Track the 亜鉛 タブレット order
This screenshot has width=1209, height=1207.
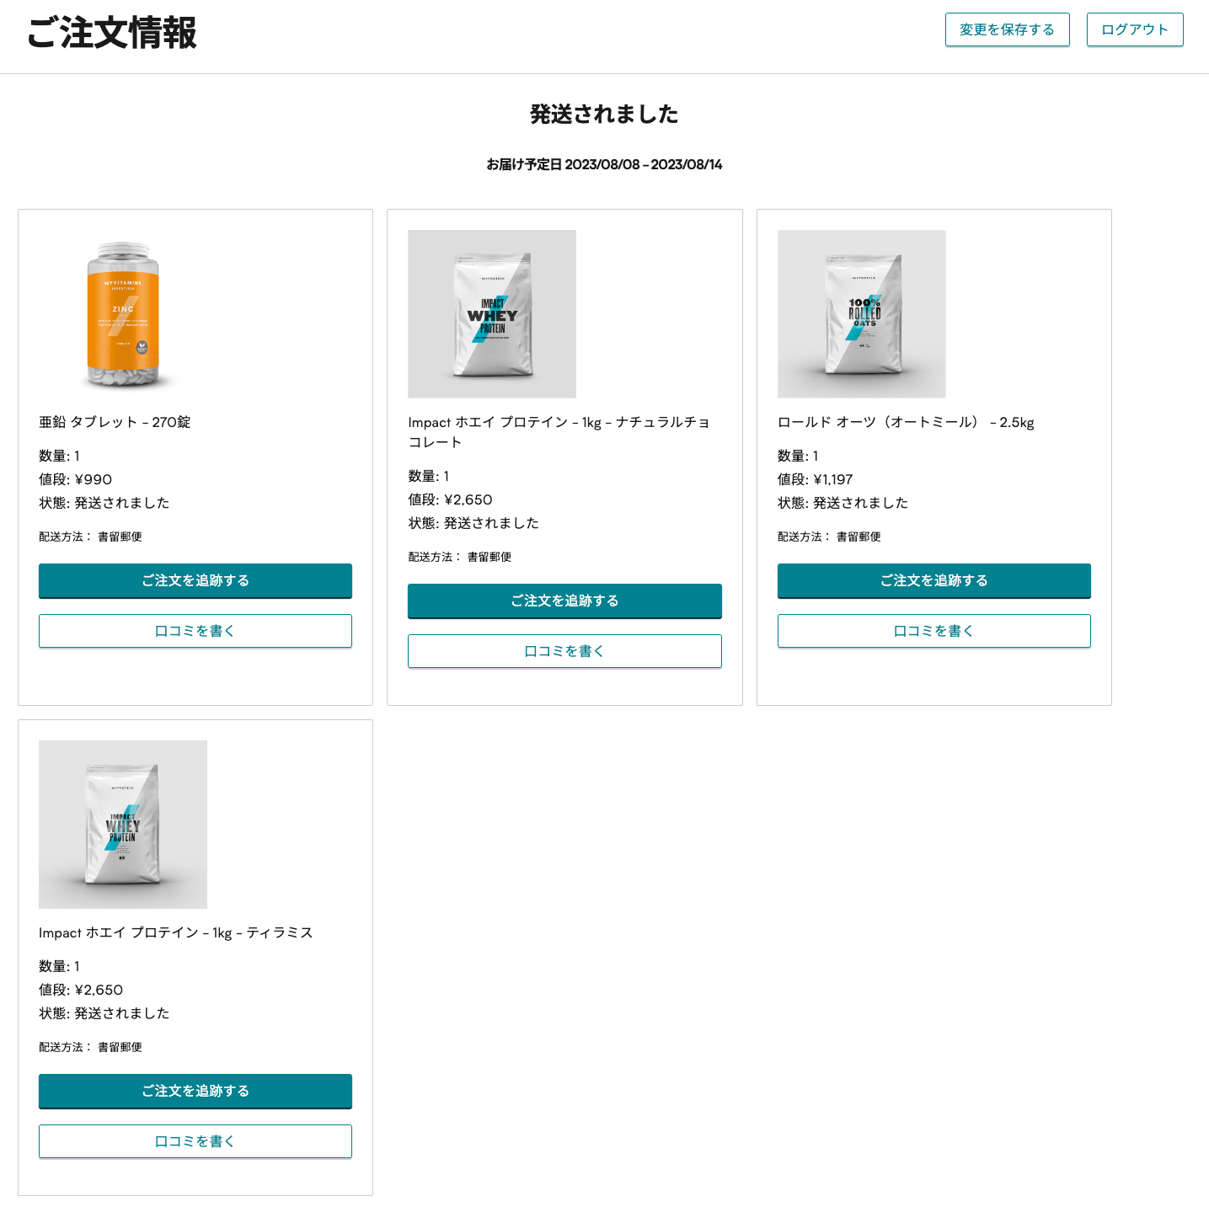pyautogui.click(x=195, y=580)
